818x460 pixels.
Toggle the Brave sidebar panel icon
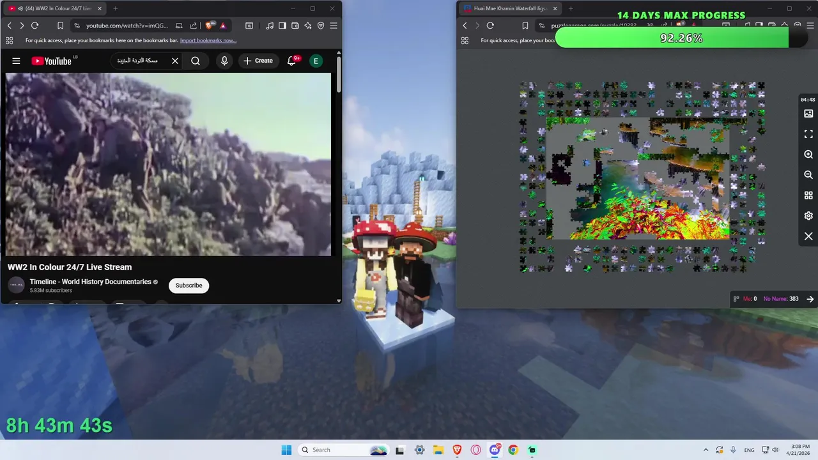tap(282, 26)
